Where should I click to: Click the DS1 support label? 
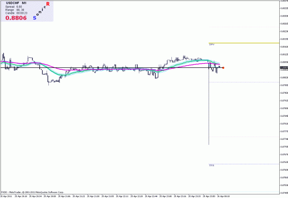click(x=212, y=165)
